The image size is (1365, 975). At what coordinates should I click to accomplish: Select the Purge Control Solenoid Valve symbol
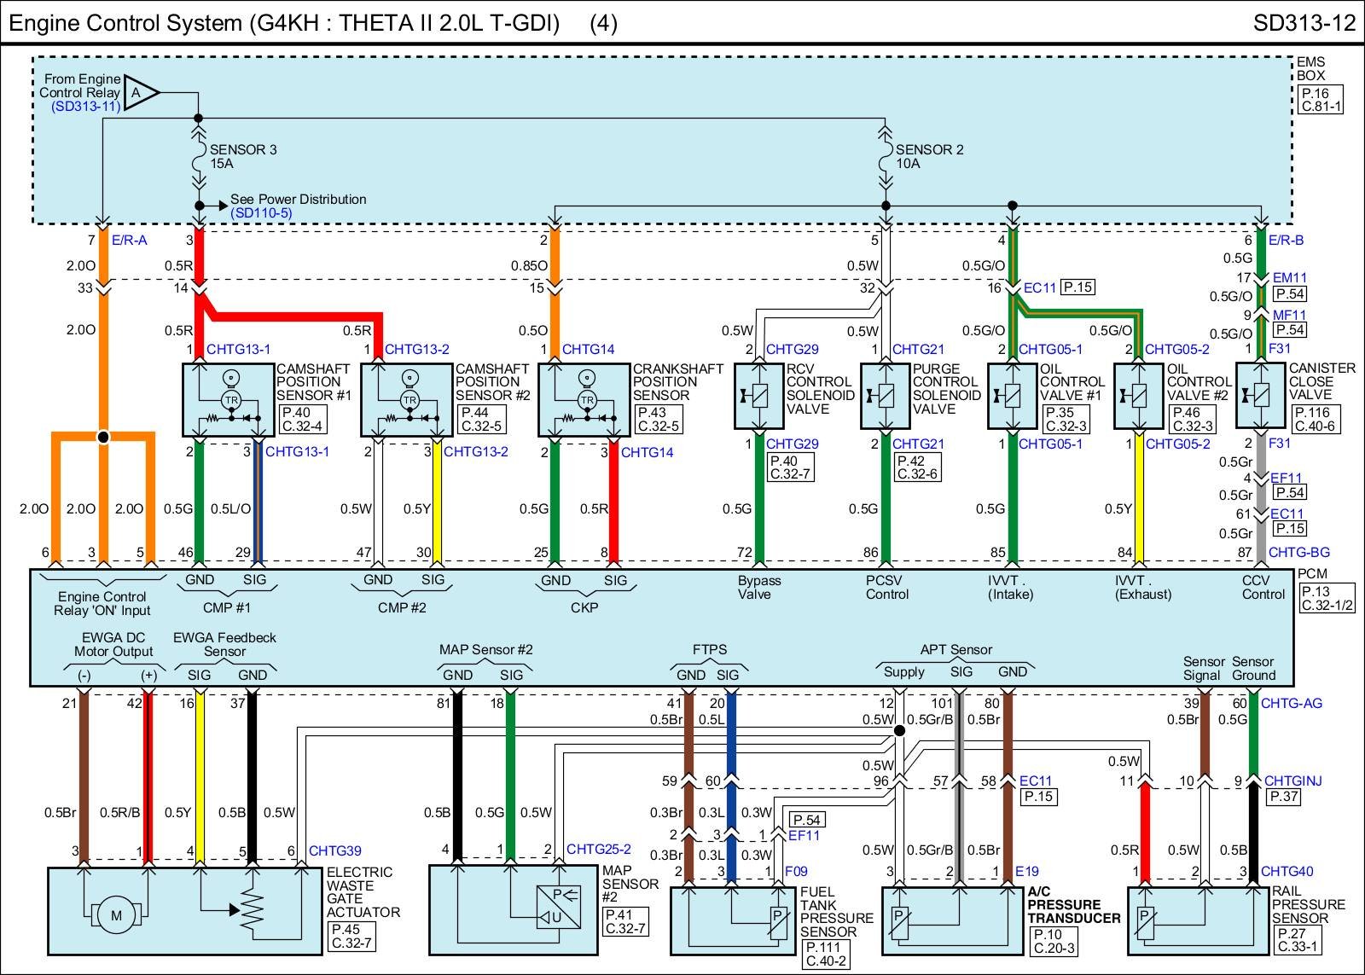tap(885, 396)
